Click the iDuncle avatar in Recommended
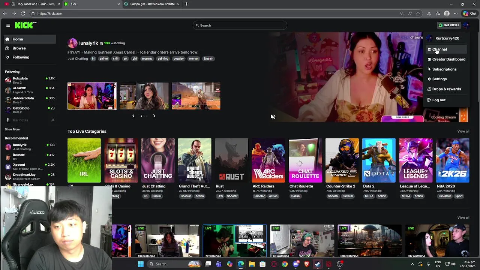This screenshot has height=270, width=480. (8, 157)
